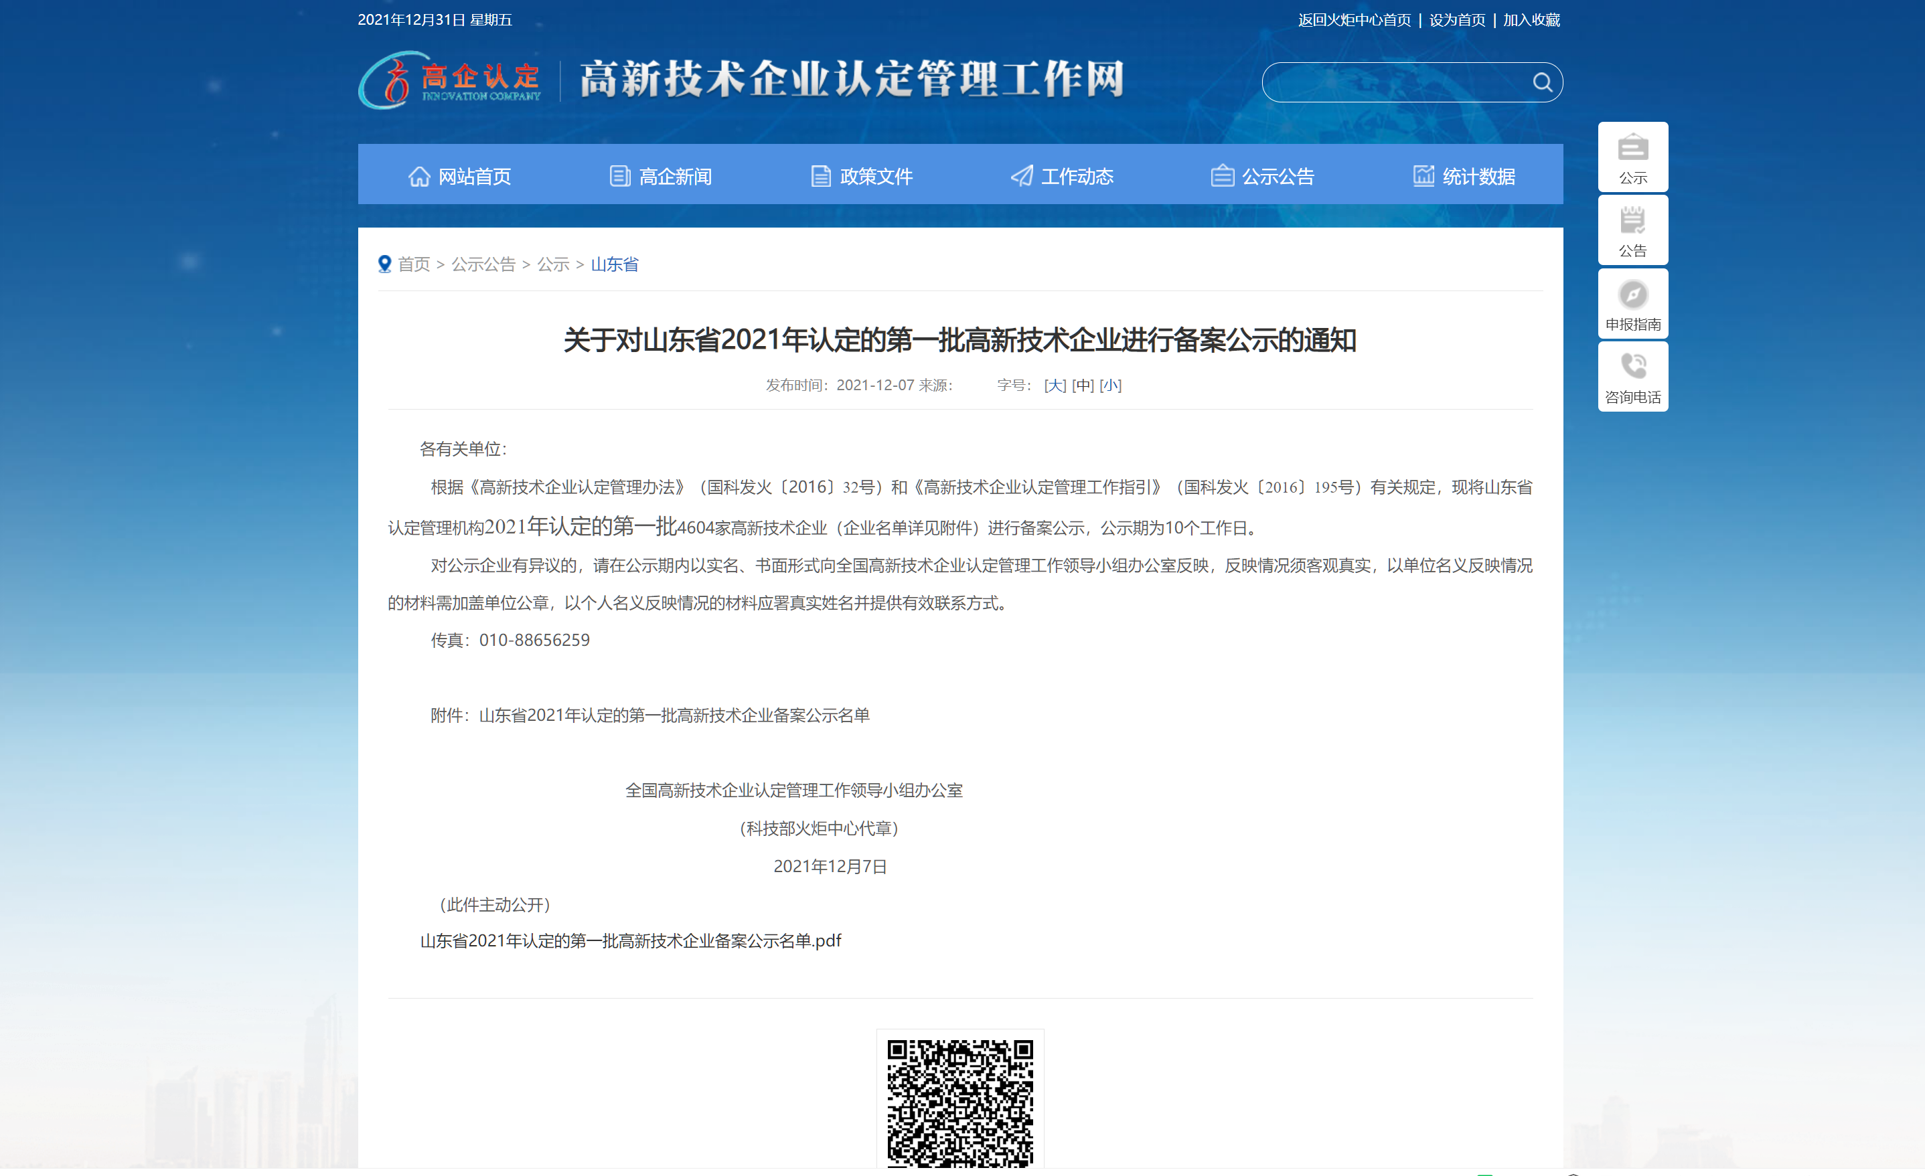
Task: Open the 统计数据 menu item
Action: click(1463, 177)
